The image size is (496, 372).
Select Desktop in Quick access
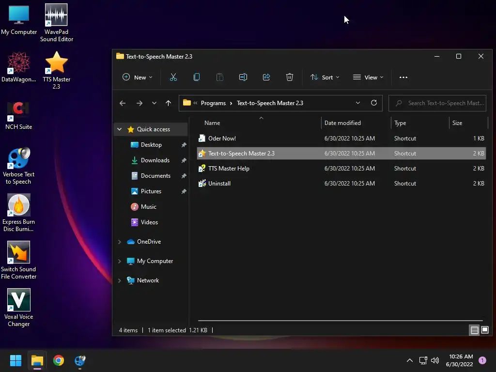tap(151, 144)
